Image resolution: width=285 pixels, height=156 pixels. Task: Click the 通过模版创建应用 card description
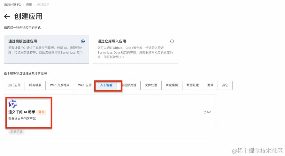pos(45,50)
